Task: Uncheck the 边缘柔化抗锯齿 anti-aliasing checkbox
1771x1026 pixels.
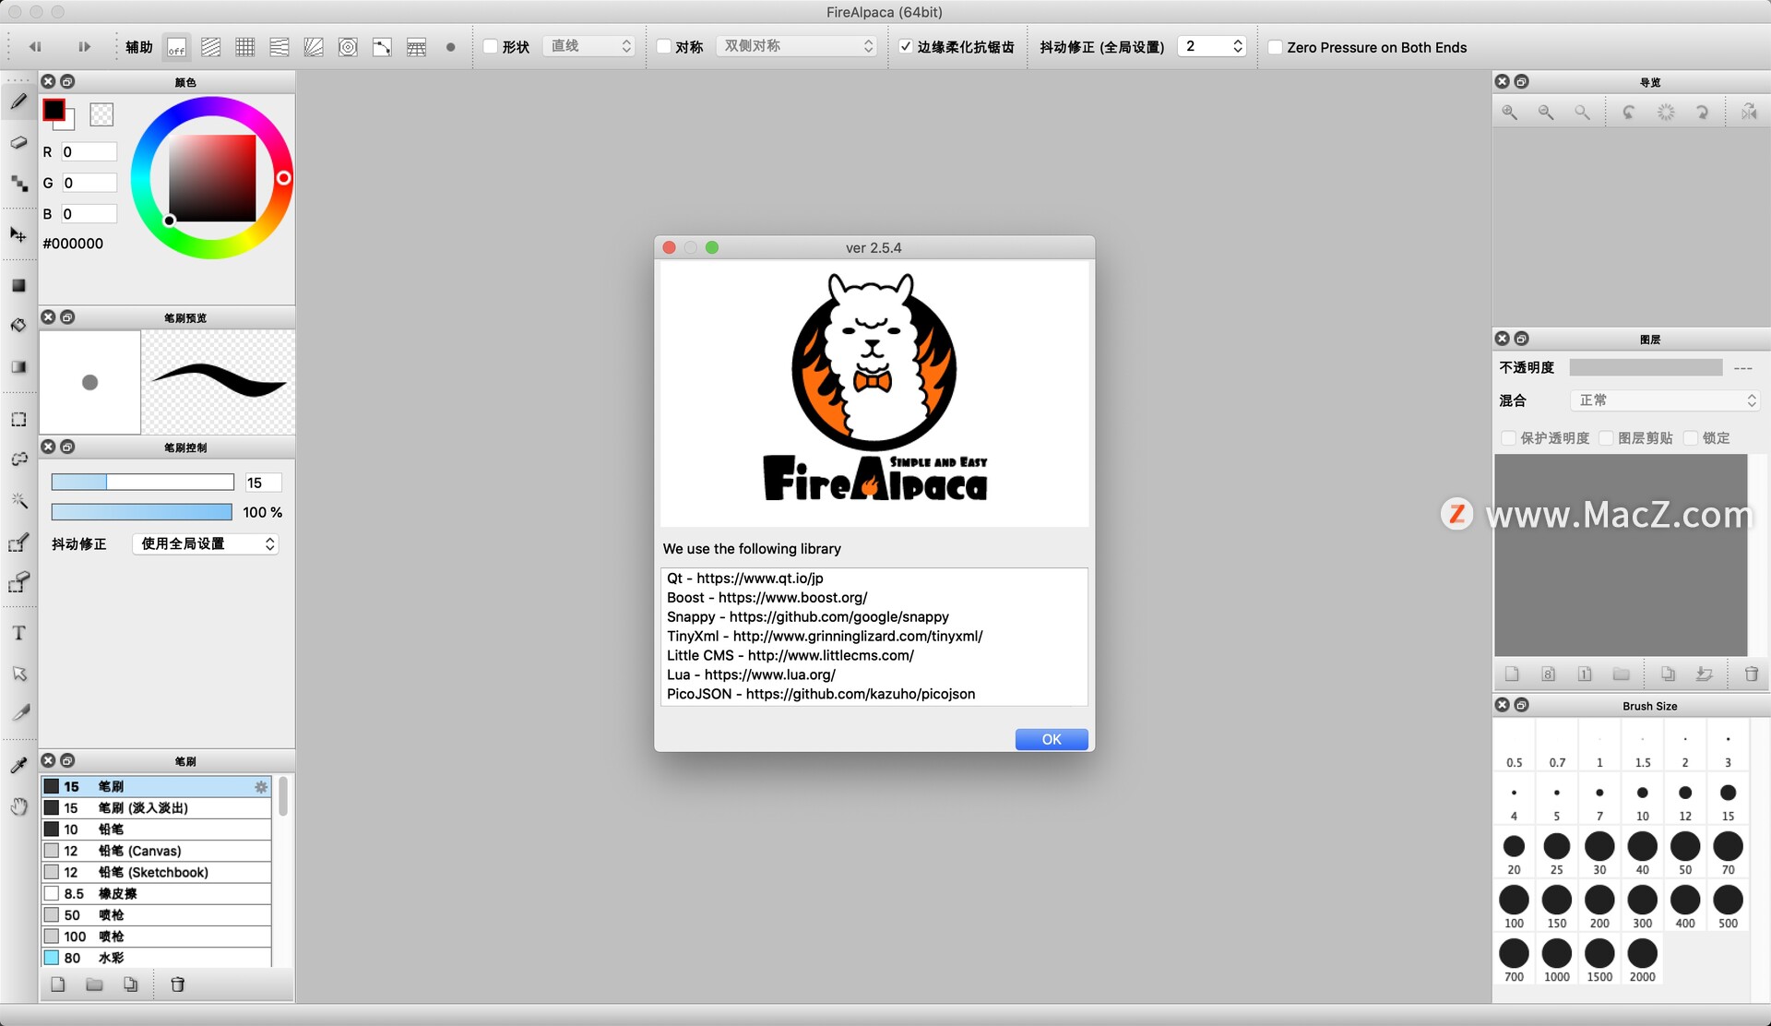Action: click(906, 47)
